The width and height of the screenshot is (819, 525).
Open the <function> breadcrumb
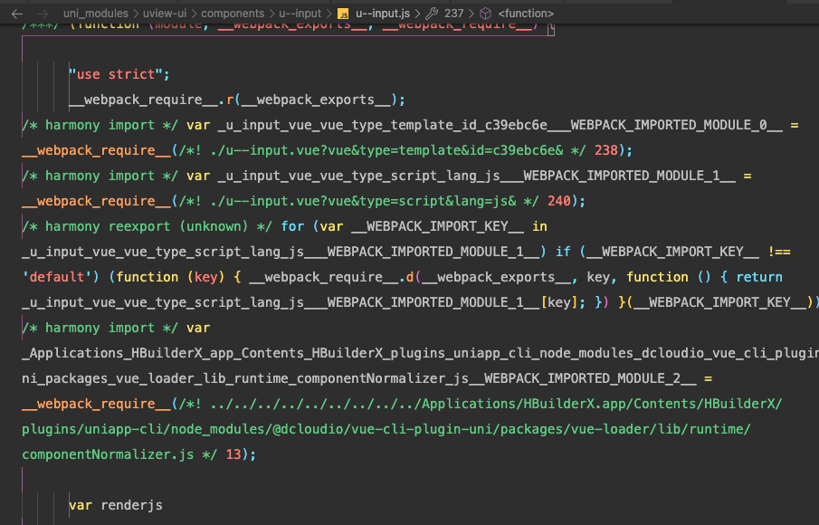coord(526,14)
